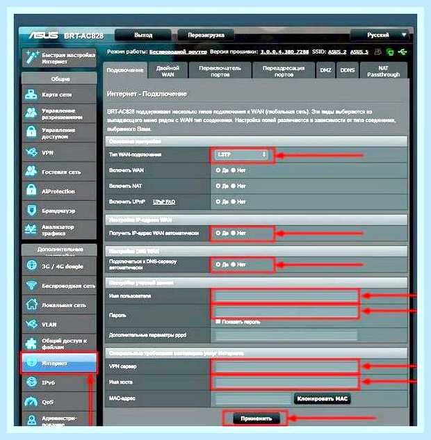Viewport: 431px width, 440px height.
Task: Select Да for Включить WAN
Action: (218, 170)
